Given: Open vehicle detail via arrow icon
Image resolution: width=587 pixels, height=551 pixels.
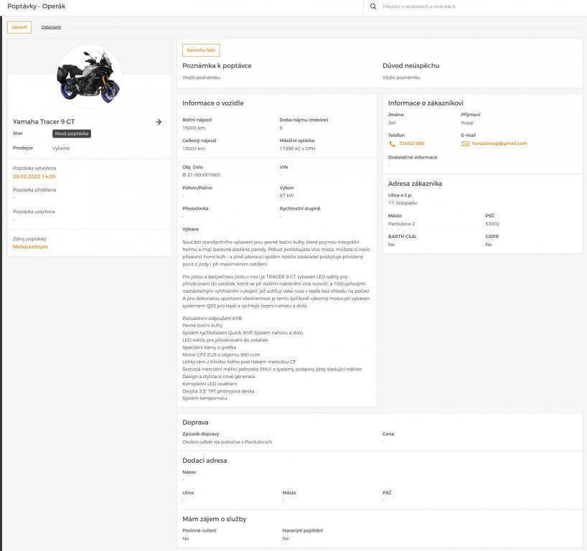Looking at the screenshot, I should (159, 122).
